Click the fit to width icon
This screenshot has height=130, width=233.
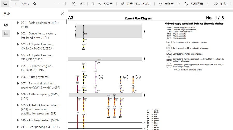click(82, 4)
